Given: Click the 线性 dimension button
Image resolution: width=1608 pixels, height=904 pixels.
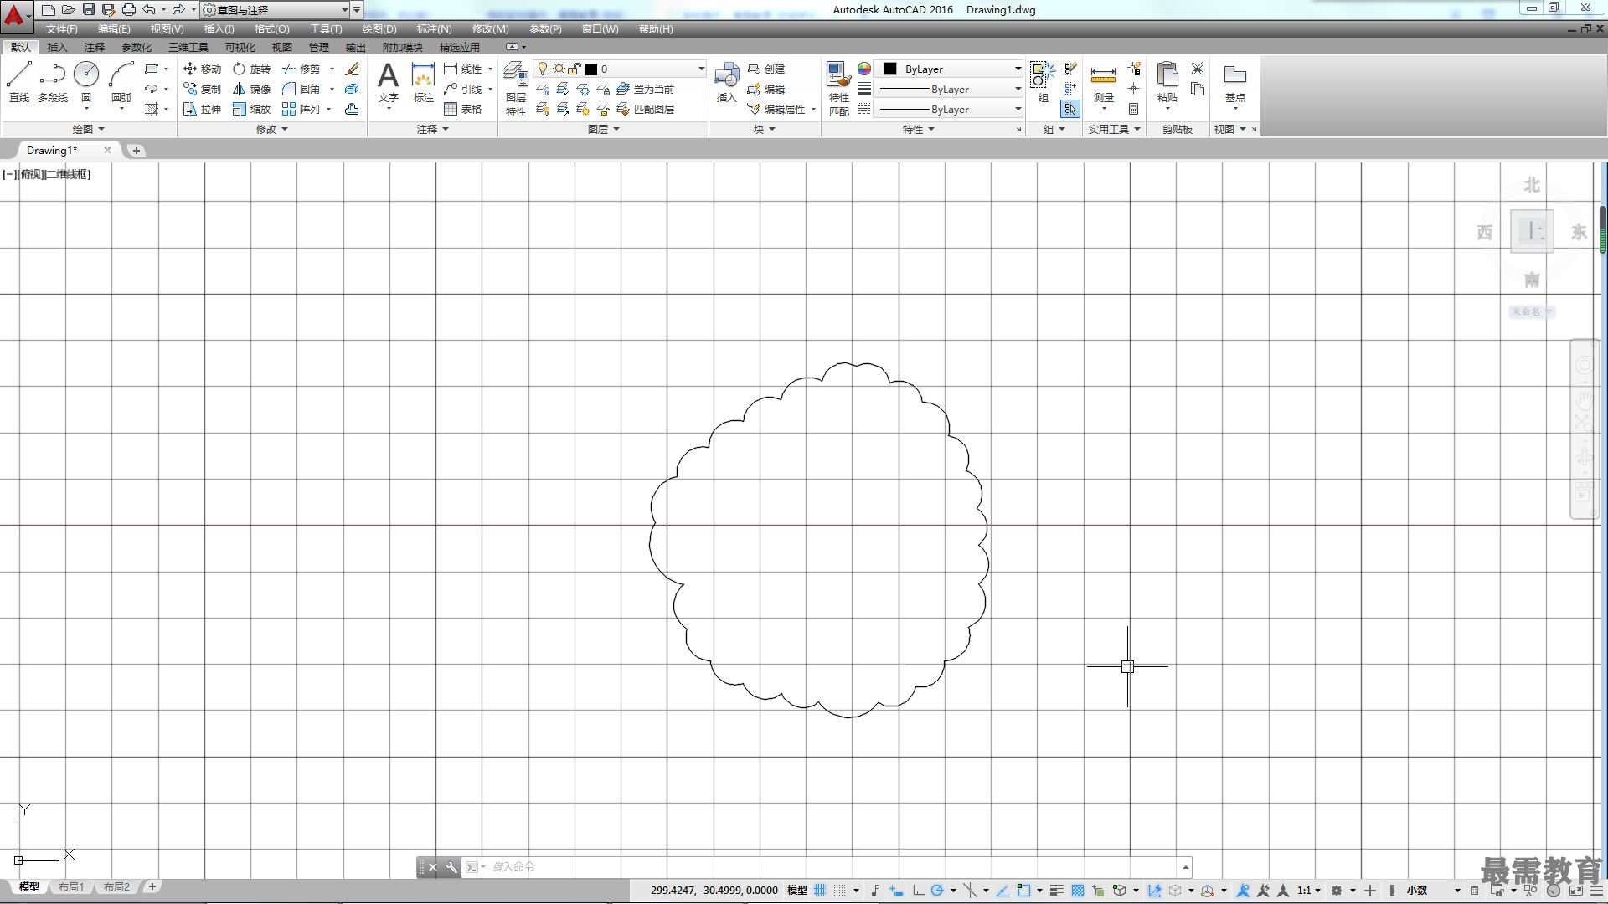Looking at the screenshot, I should point(463,69).
